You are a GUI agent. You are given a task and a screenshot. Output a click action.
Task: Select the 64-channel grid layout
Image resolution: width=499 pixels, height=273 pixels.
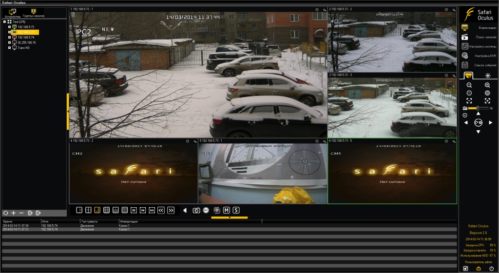click(x=152, y=210)
